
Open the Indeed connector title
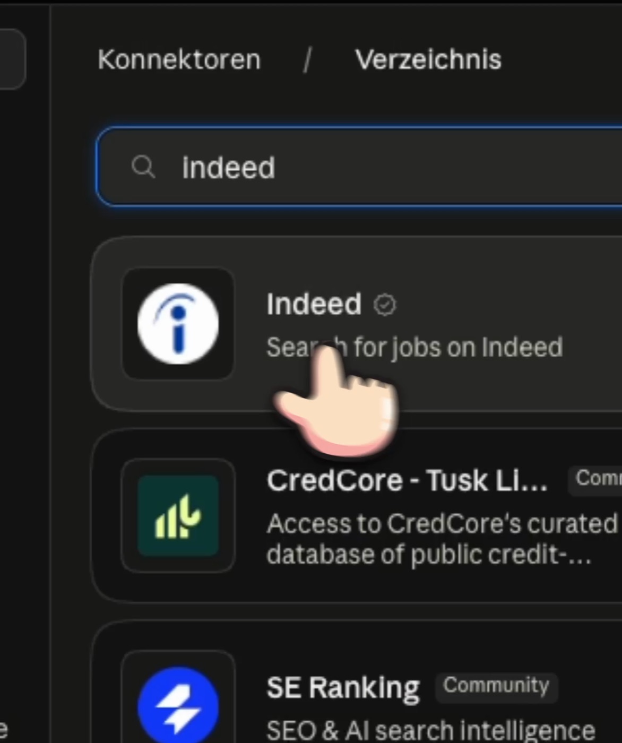click(x=314, y=304)
